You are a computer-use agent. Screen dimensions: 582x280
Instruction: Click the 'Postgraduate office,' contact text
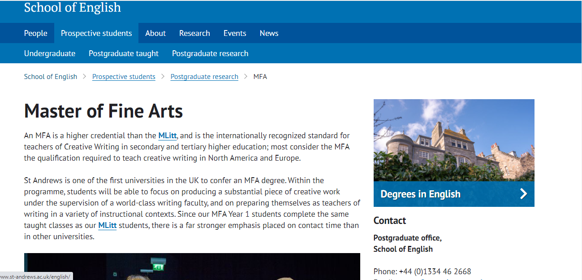click(x=408, y=238)
